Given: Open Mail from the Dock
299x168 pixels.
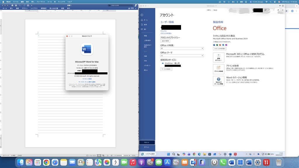Looking at the screenshot, I should coord(72,162).
